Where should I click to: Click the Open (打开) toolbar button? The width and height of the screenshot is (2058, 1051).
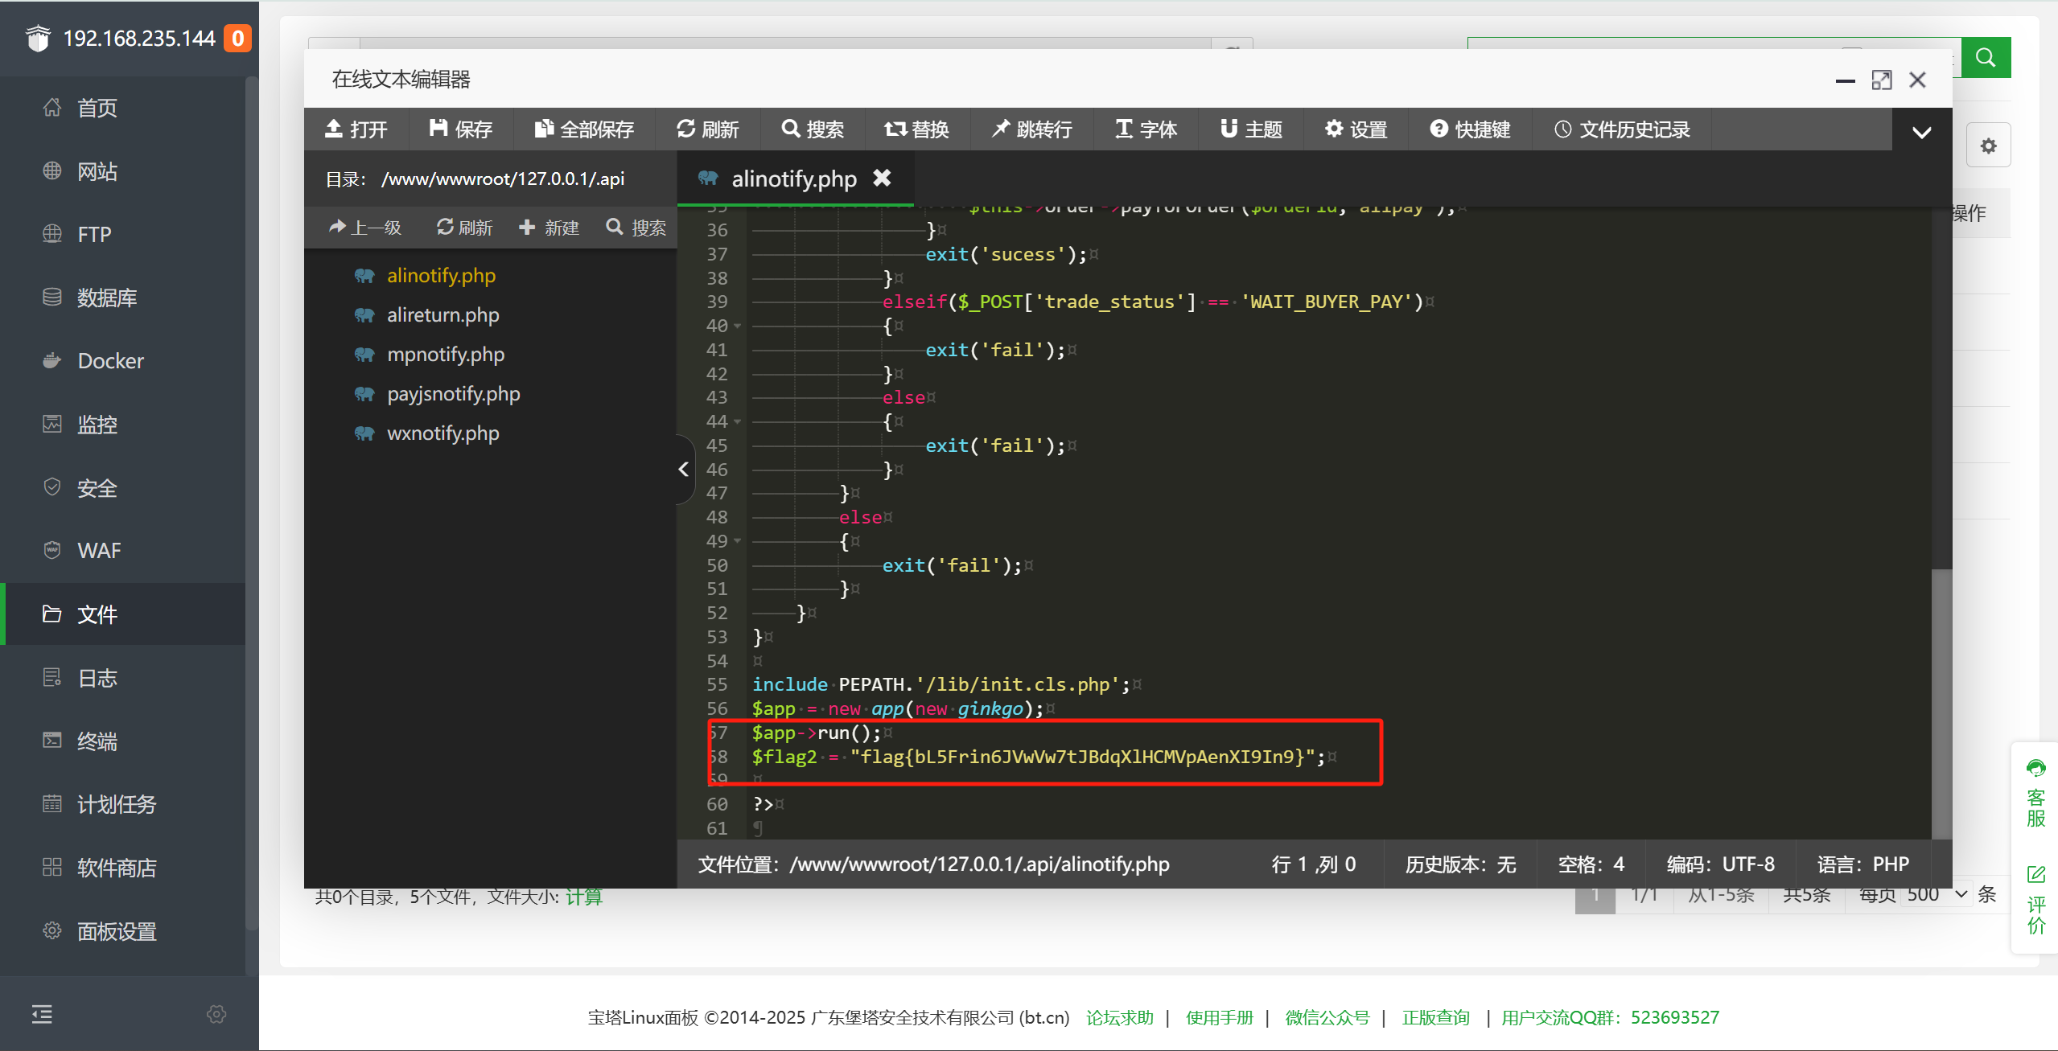coord(356,129)
